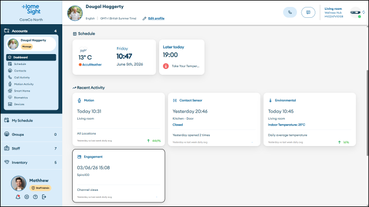Click the phone call button in header
This screenshot has width=369, height=207.
(290, 13)
